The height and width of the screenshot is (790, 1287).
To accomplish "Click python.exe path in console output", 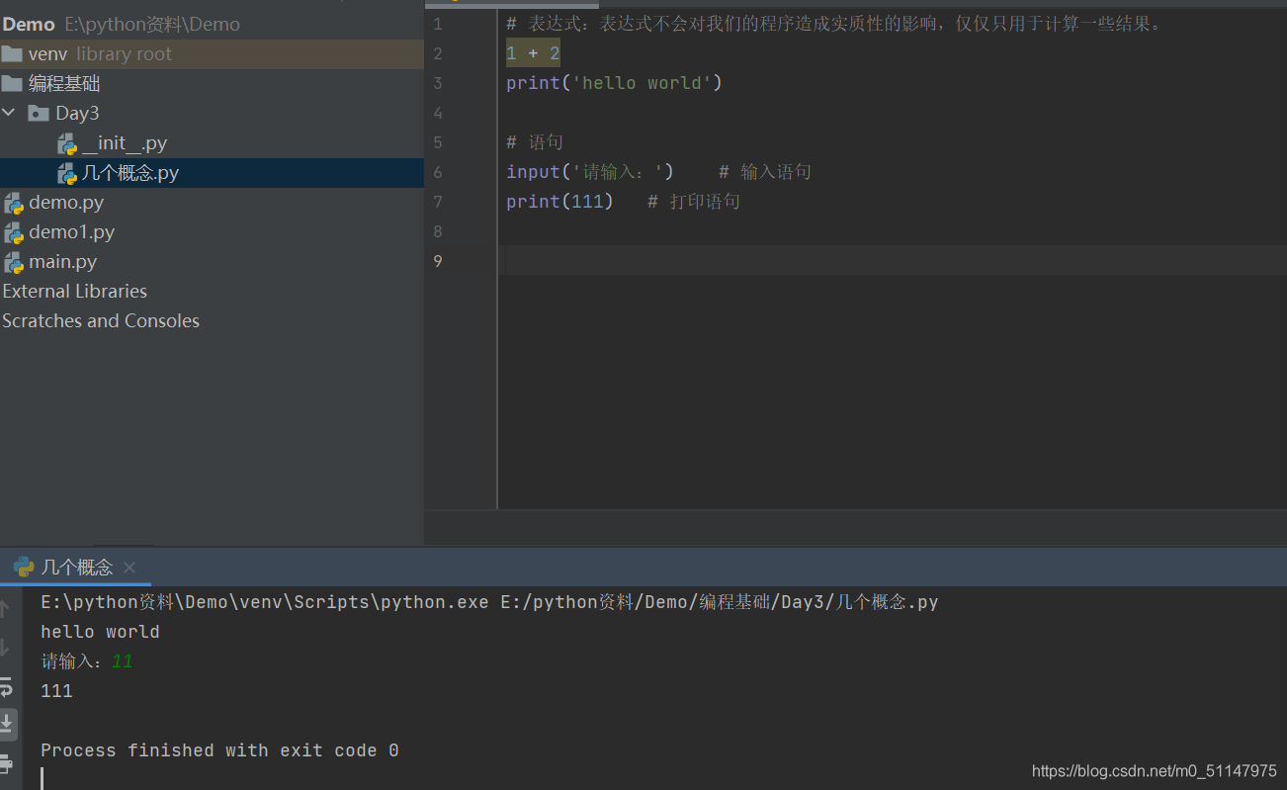I will 265,602.
